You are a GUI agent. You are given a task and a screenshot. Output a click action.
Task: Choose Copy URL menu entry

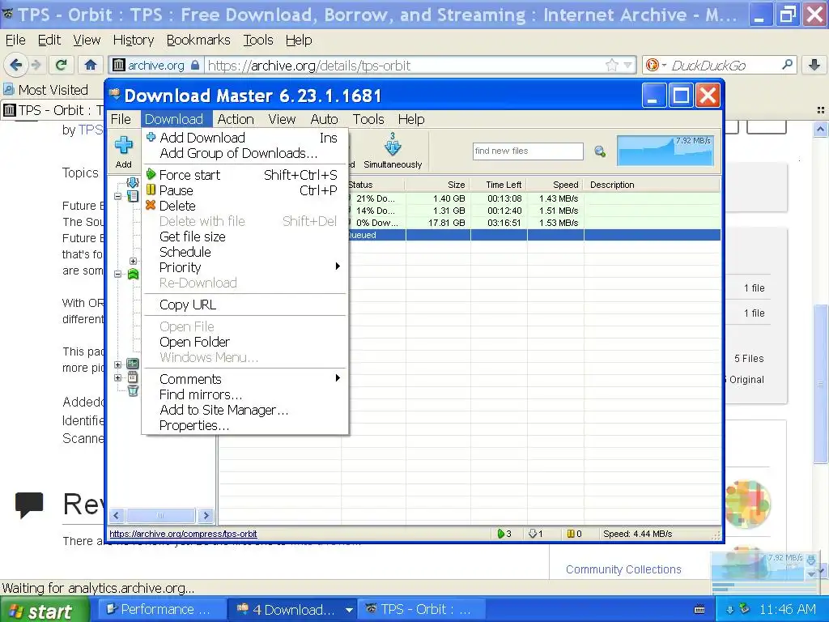click(x=244, y=305)
